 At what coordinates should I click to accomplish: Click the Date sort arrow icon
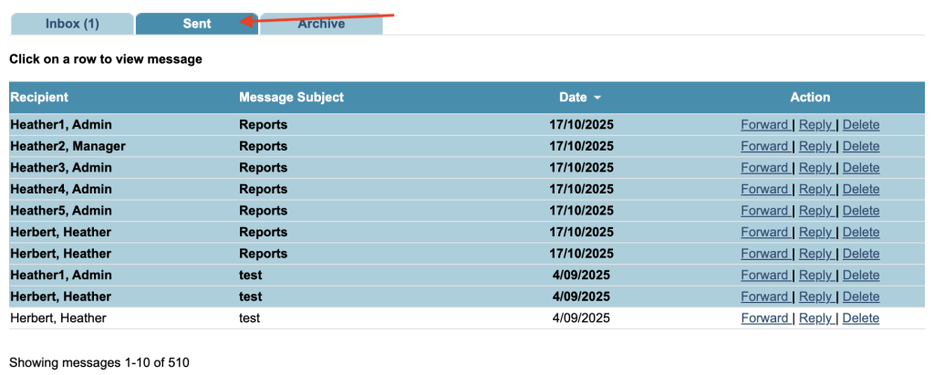tap(597, 98)
